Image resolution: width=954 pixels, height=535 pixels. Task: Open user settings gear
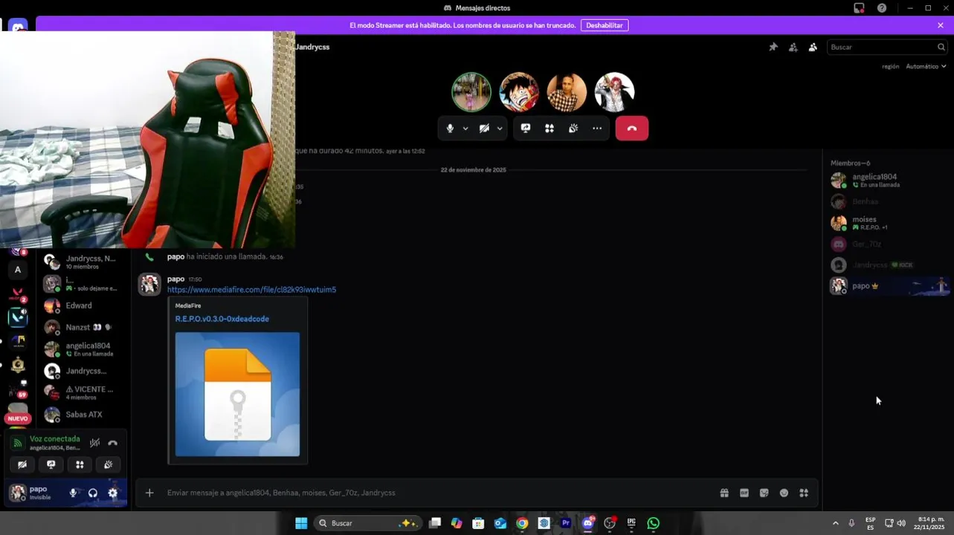click(113, 493)
